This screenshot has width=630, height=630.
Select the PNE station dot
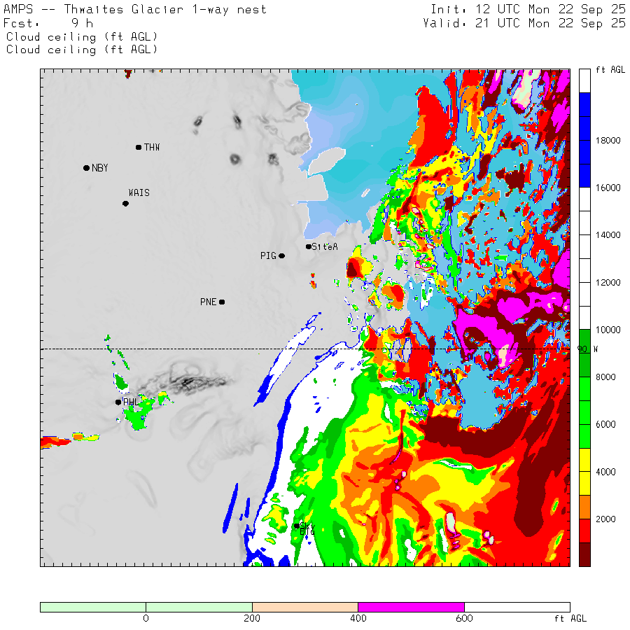[x=222, y=302]
